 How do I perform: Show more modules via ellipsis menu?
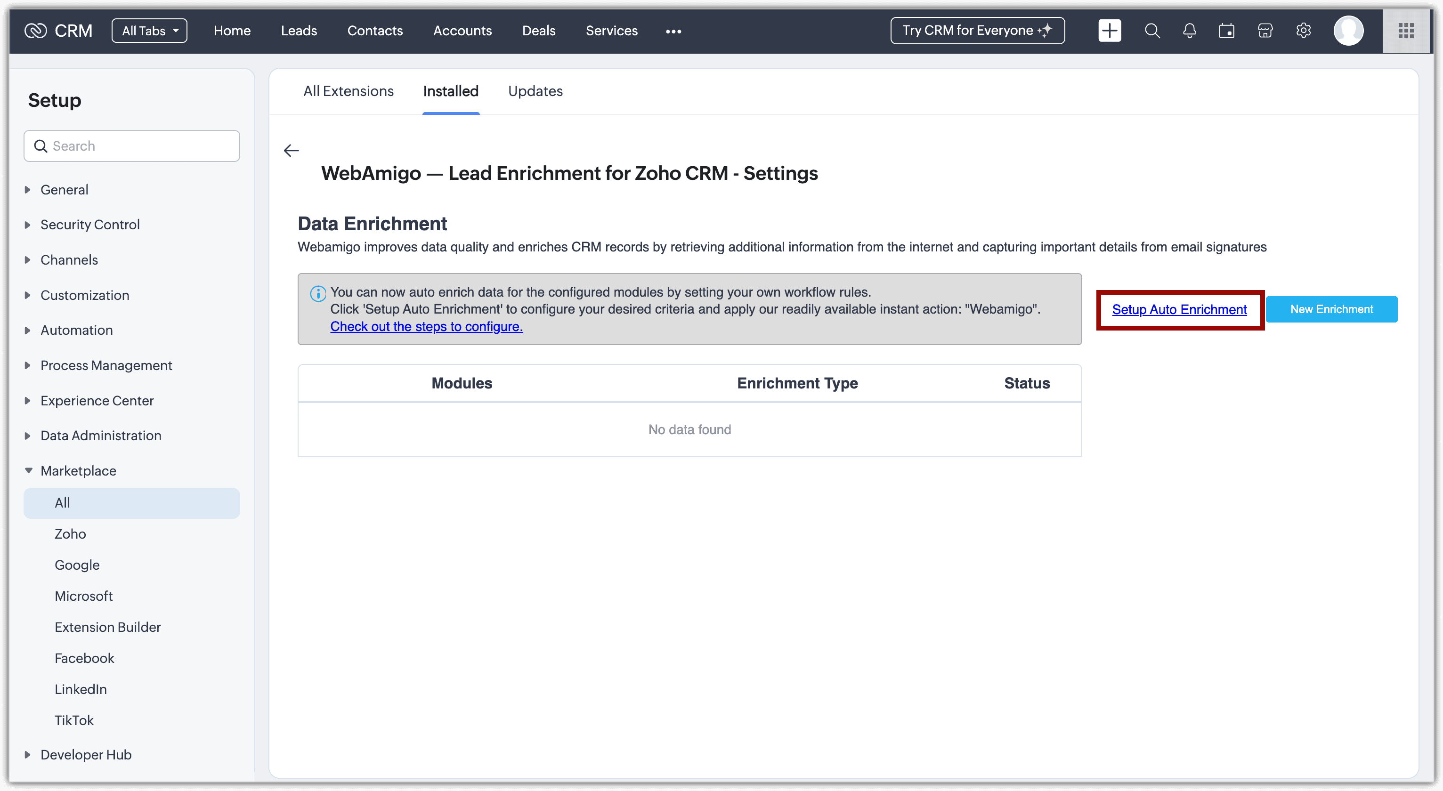(x=673, y=32)
